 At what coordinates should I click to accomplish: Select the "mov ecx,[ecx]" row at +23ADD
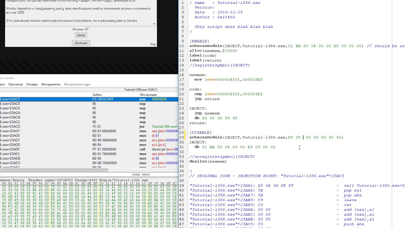pos(89,145)
